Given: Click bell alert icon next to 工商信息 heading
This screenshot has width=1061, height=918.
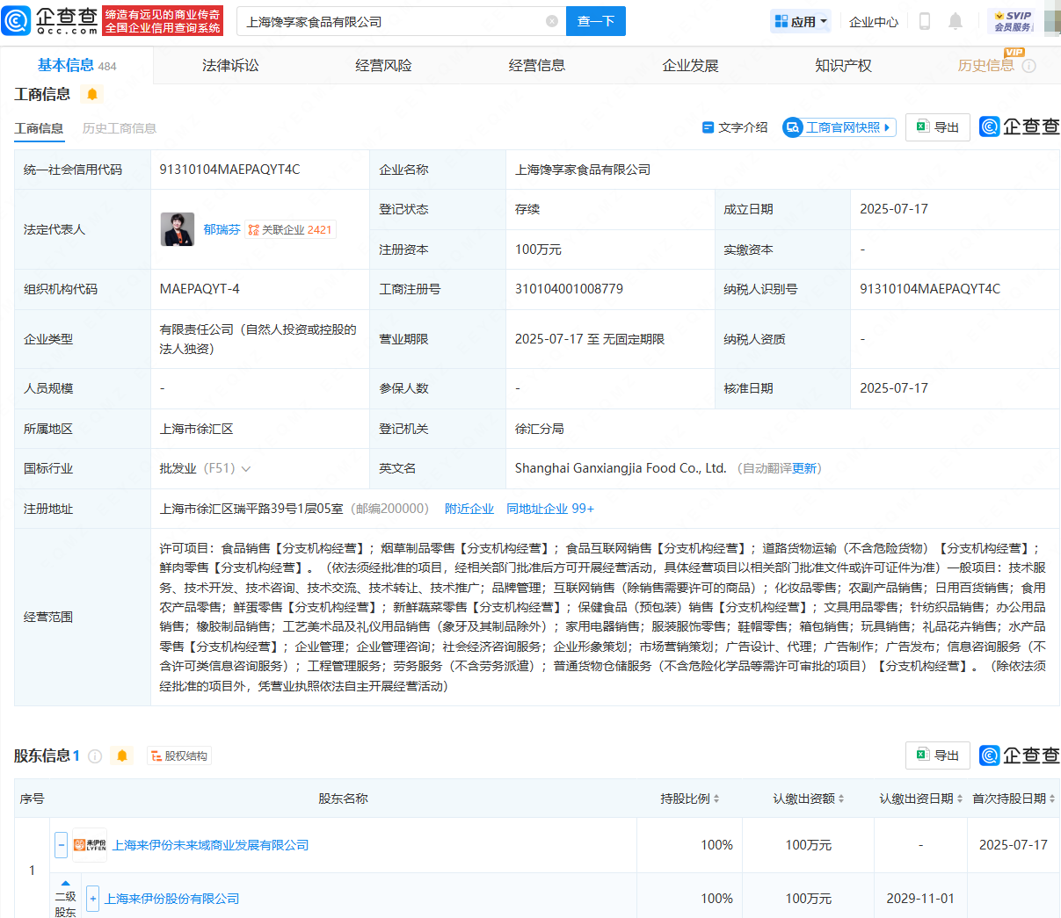Looking at the screenshot, I should click(92, 94).
